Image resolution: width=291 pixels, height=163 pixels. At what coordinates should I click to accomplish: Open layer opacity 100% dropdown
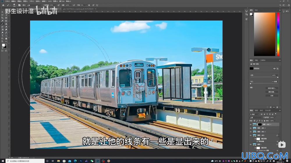[276, 117]
